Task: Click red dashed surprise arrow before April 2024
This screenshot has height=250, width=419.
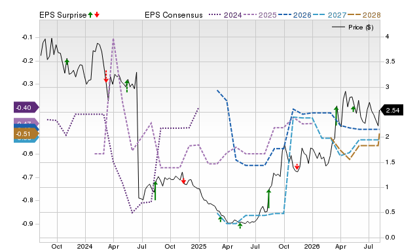Action: tap(106, 77)
